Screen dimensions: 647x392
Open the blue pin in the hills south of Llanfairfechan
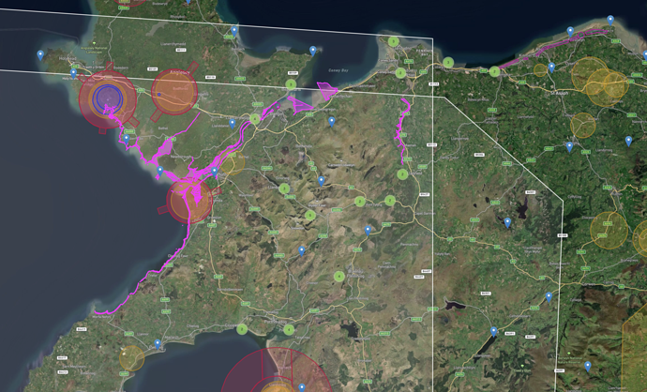332,121
